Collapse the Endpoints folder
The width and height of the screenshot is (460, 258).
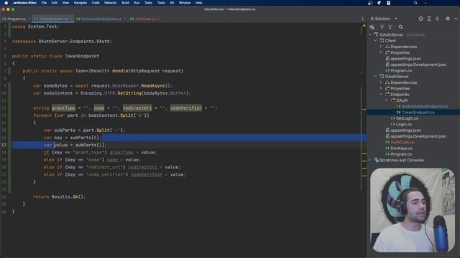381,95
